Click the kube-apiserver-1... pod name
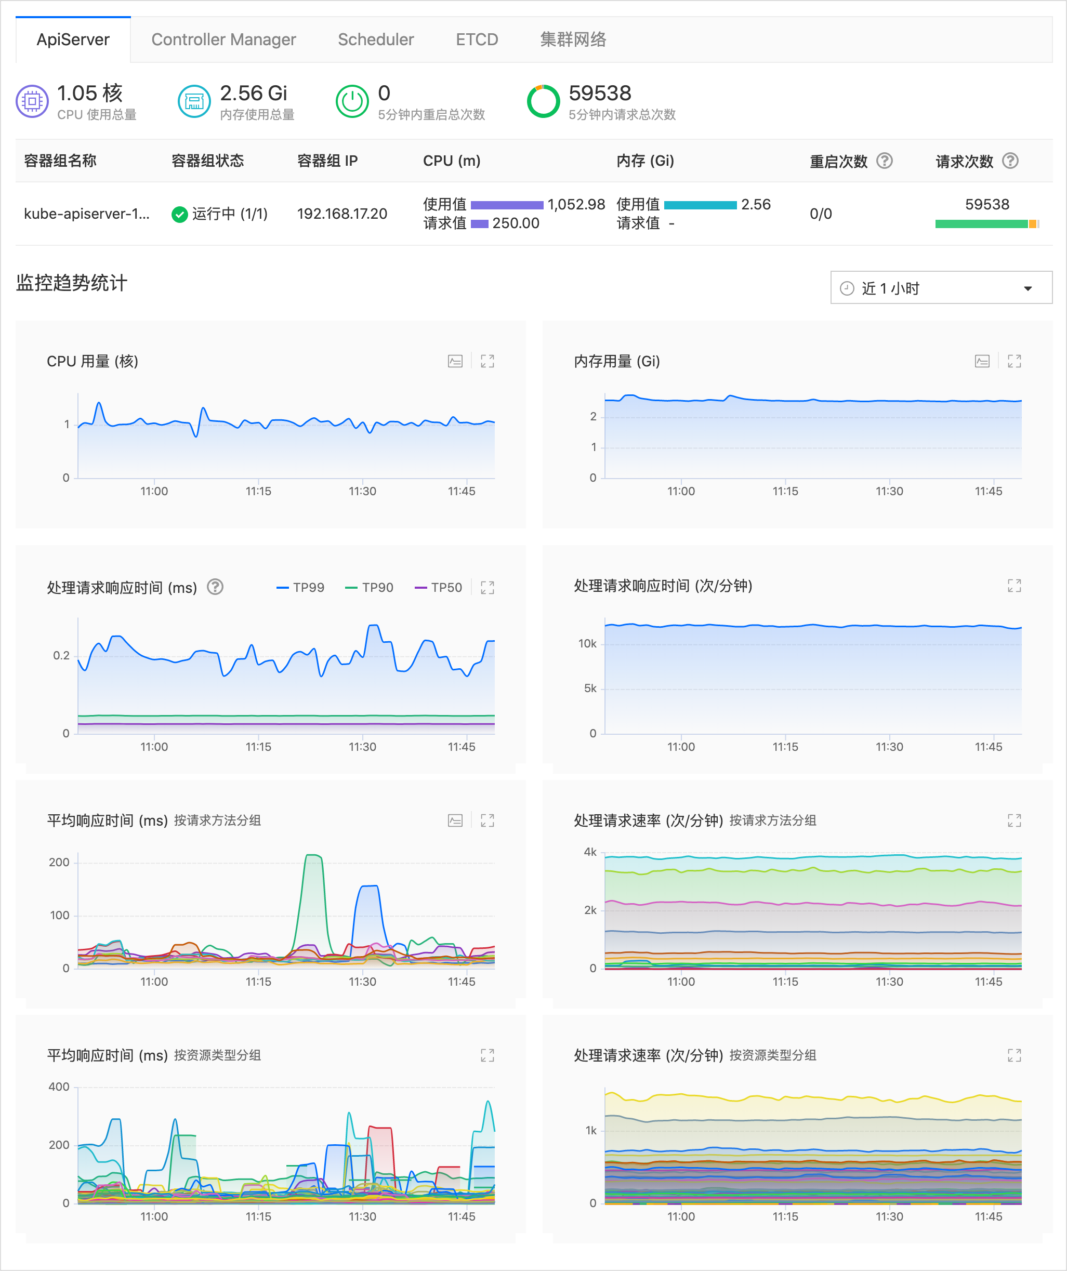The image size is (1067, 1271). click(x=87, y=214)
